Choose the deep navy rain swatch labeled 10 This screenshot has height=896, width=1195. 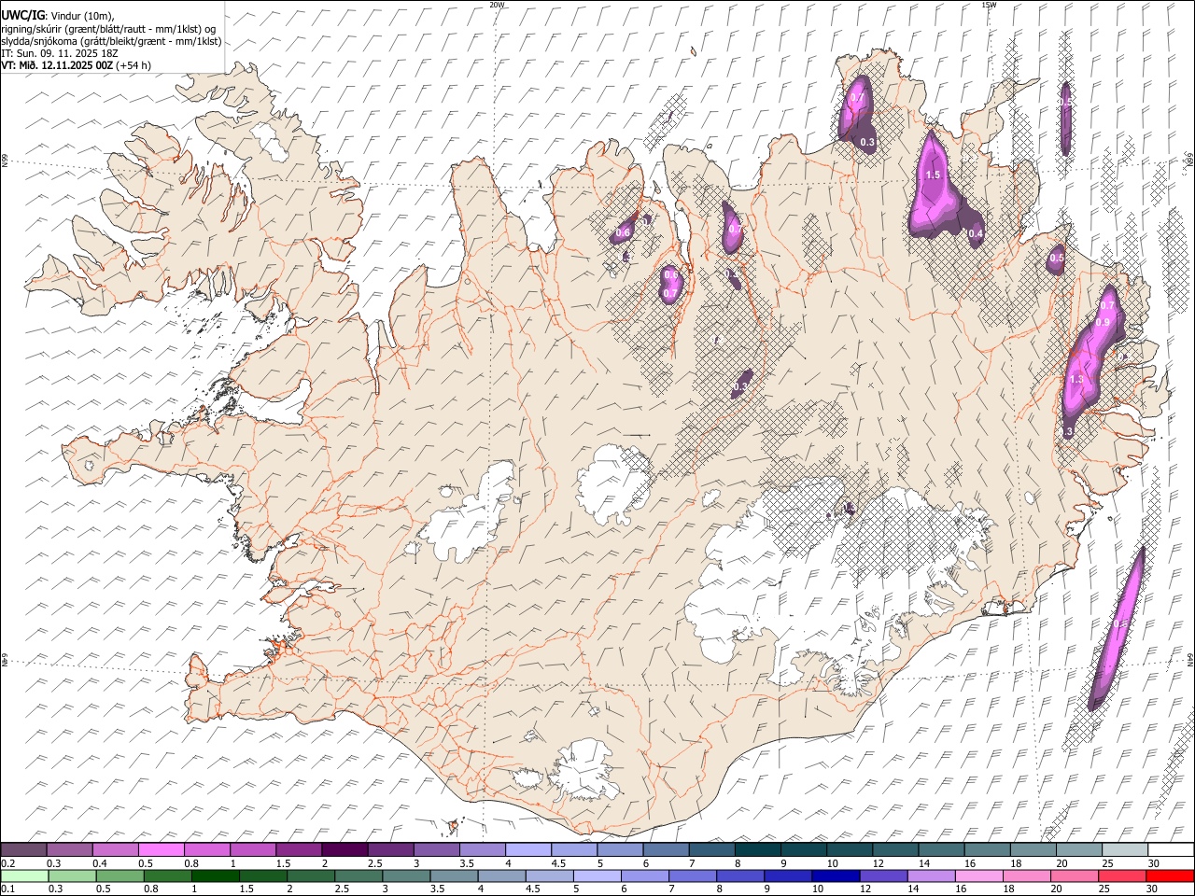point(835,876)
